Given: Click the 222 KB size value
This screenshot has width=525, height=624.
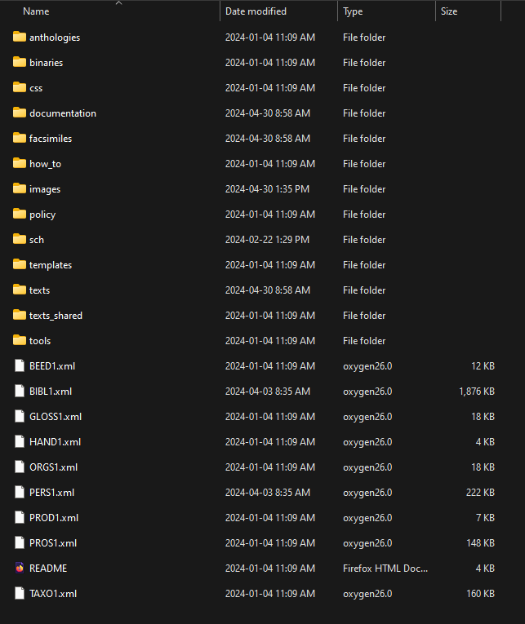Looking at the screenshot, I should (x=480, y=493).
